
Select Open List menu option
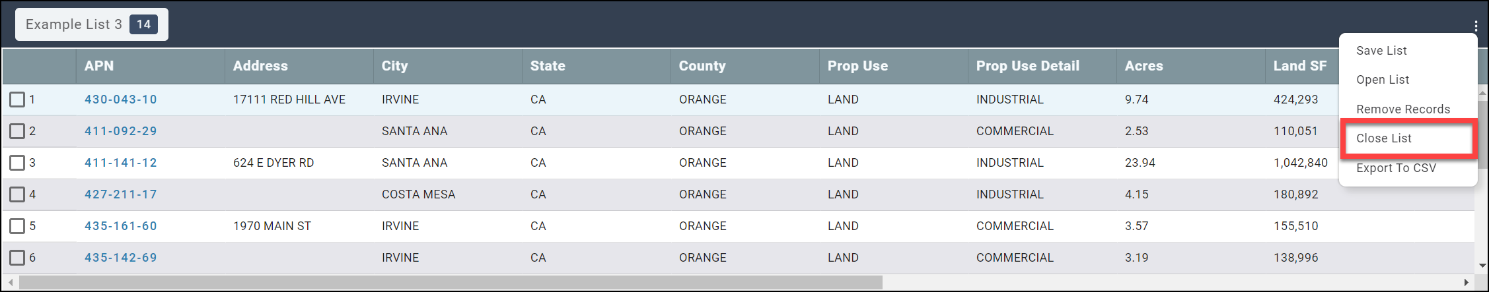pyautogui.click(x=1383, y=80)
